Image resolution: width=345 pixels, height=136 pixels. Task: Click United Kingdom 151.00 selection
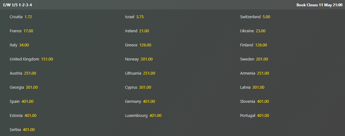tap(31, 59)
